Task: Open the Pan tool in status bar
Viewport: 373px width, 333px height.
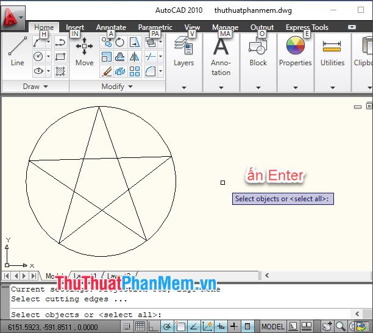Action: [327, 326]
